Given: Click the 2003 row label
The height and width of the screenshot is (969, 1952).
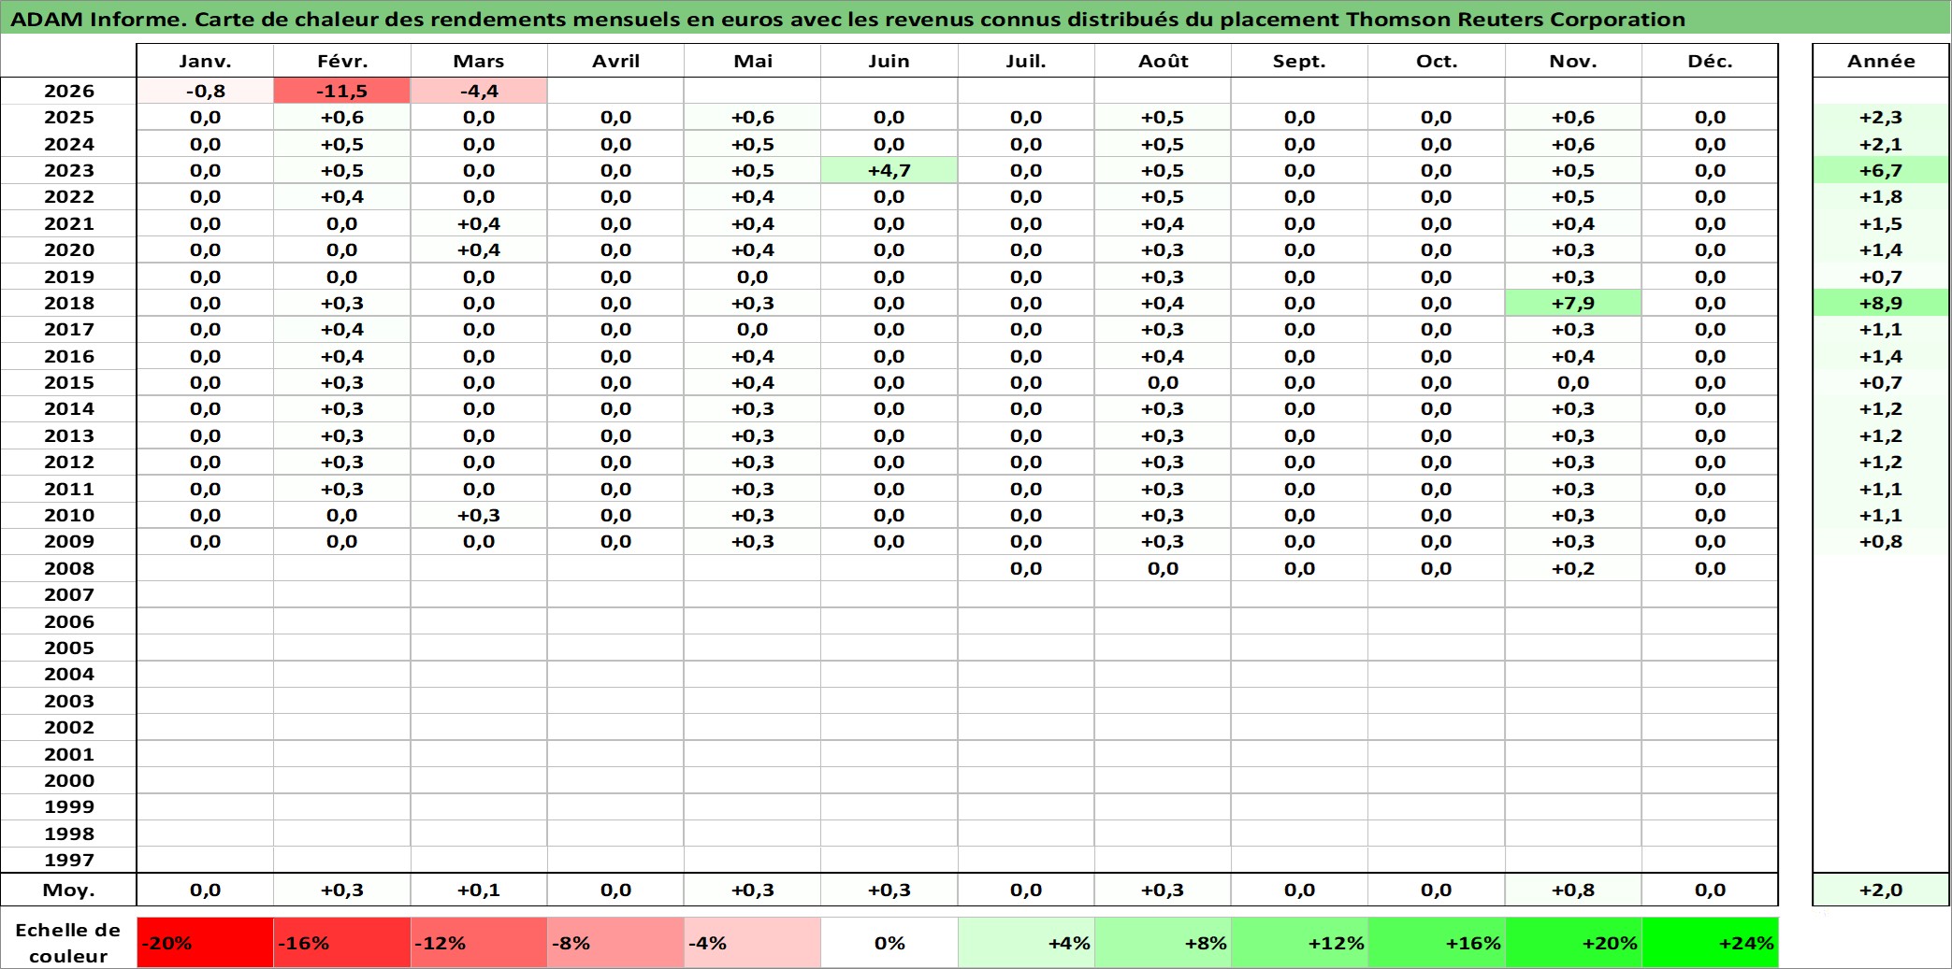Looking at the screenshot, I should (69, 701).
